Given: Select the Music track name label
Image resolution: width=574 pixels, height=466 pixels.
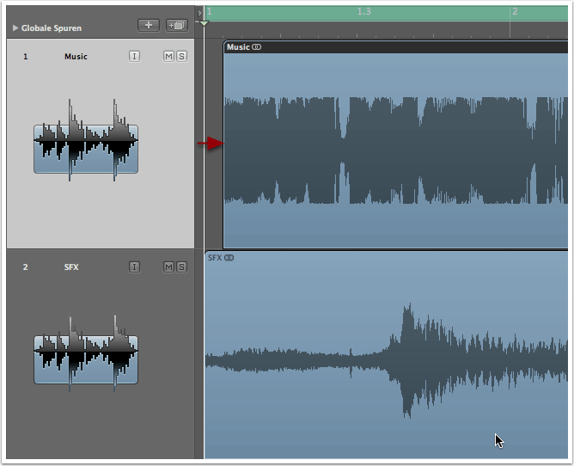Looking at the screenshot, I should [x=76, y=57].
